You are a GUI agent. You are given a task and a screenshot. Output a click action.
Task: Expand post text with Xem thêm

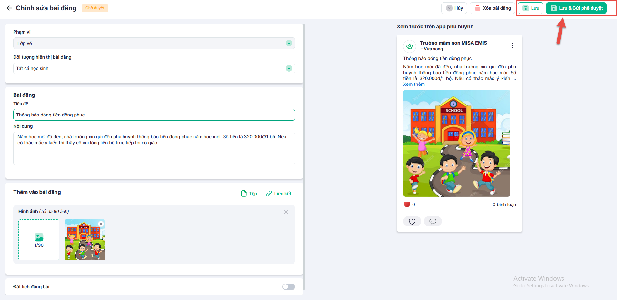click(414, 84)
